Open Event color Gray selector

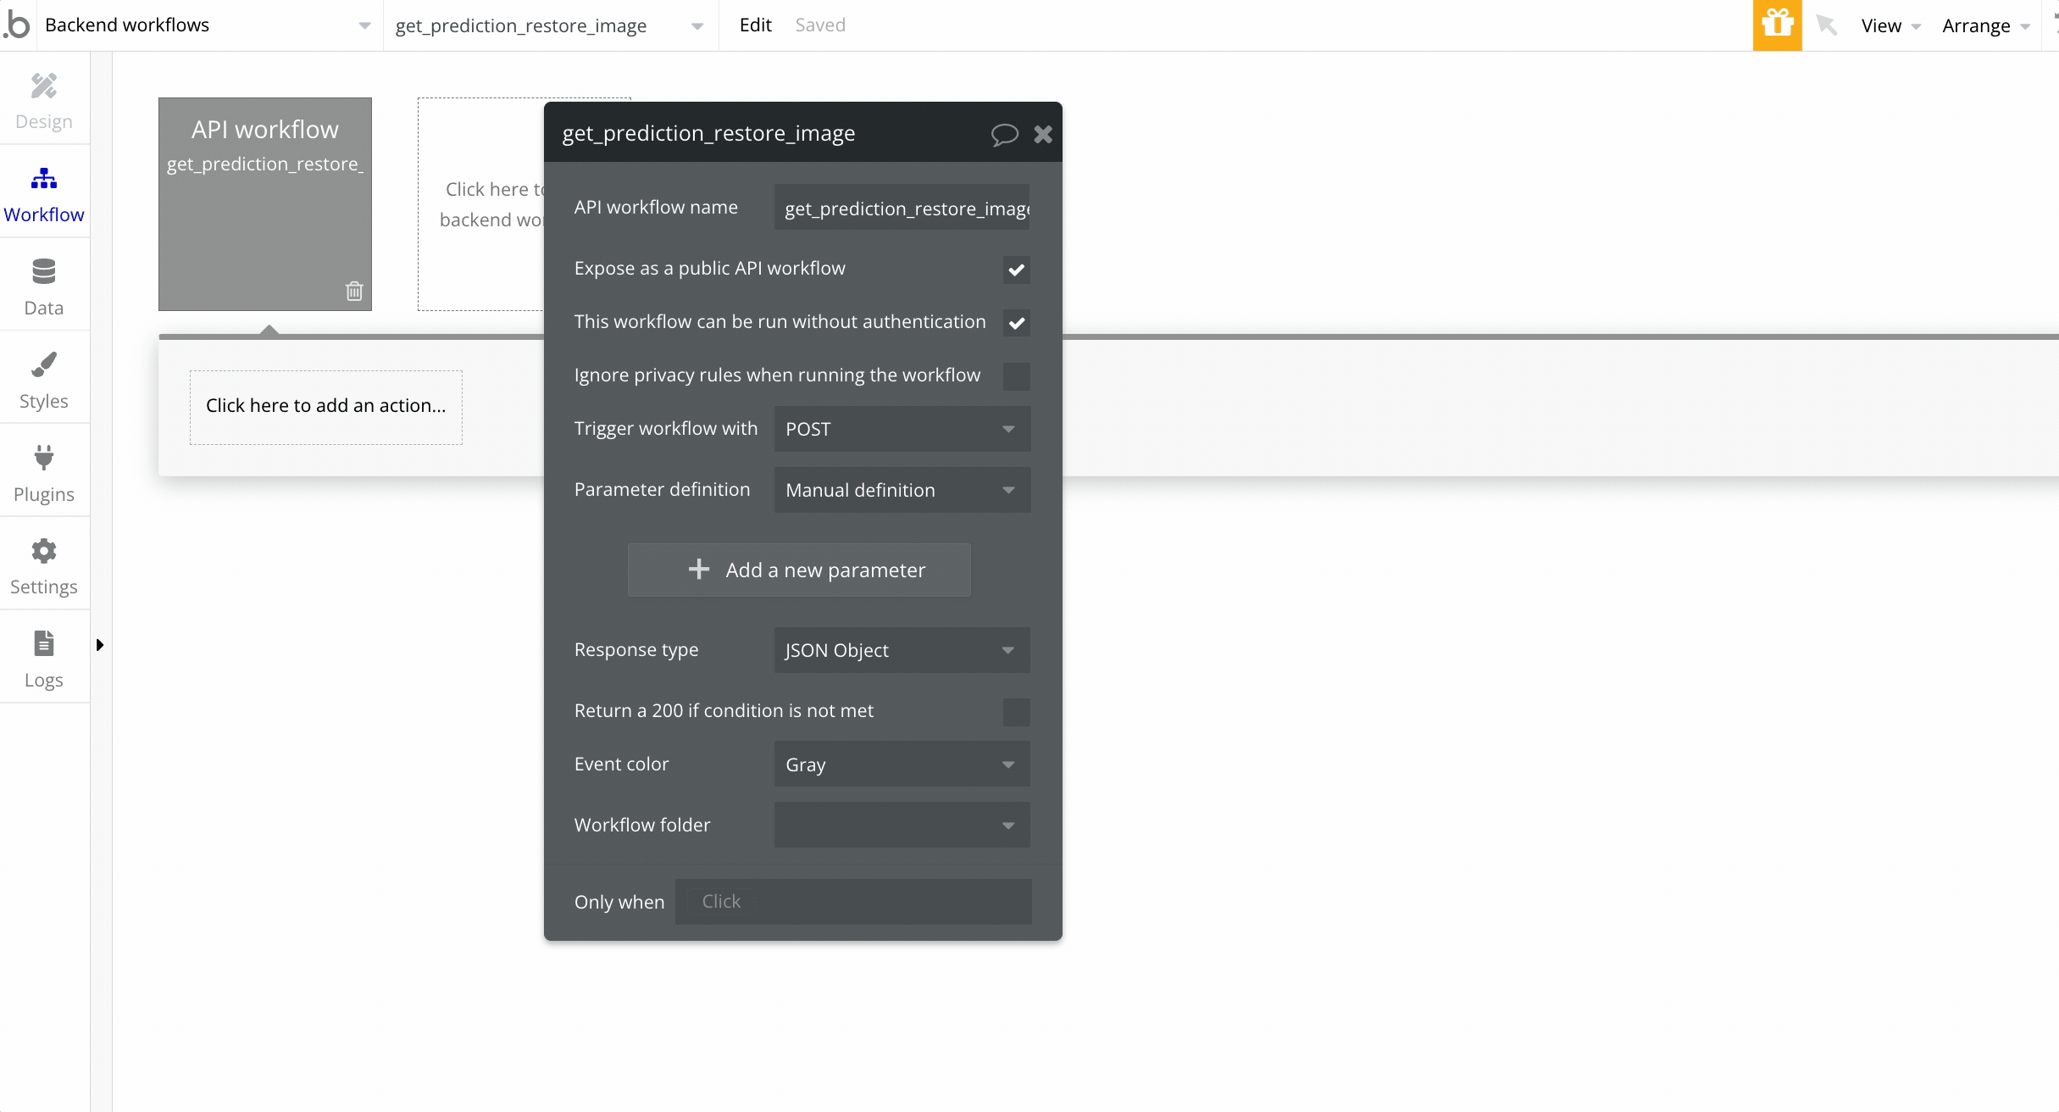point(902,764)
